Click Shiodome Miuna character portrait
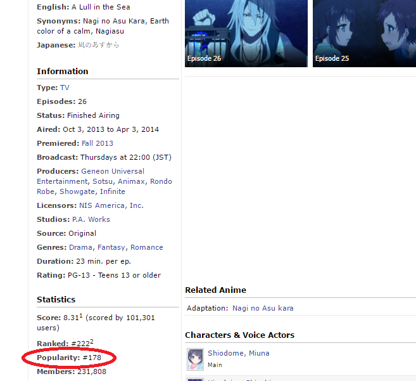The width and height of the screenshot is (416, 381). pos(195,359)
